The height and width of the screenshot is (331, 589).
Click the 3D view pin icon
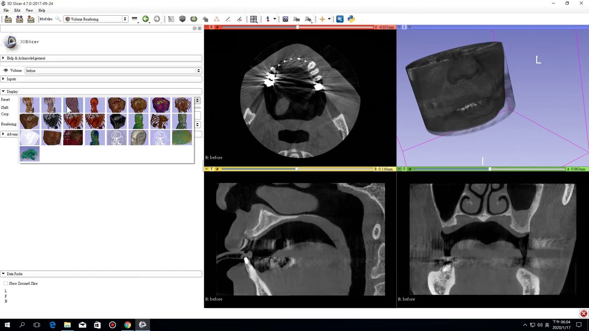pyautogui.click(x=399, y=27)
